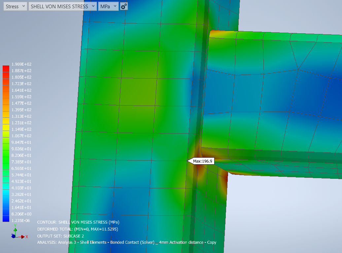
Task: Open the contour plot settings gear
Action: coord(124,6)
